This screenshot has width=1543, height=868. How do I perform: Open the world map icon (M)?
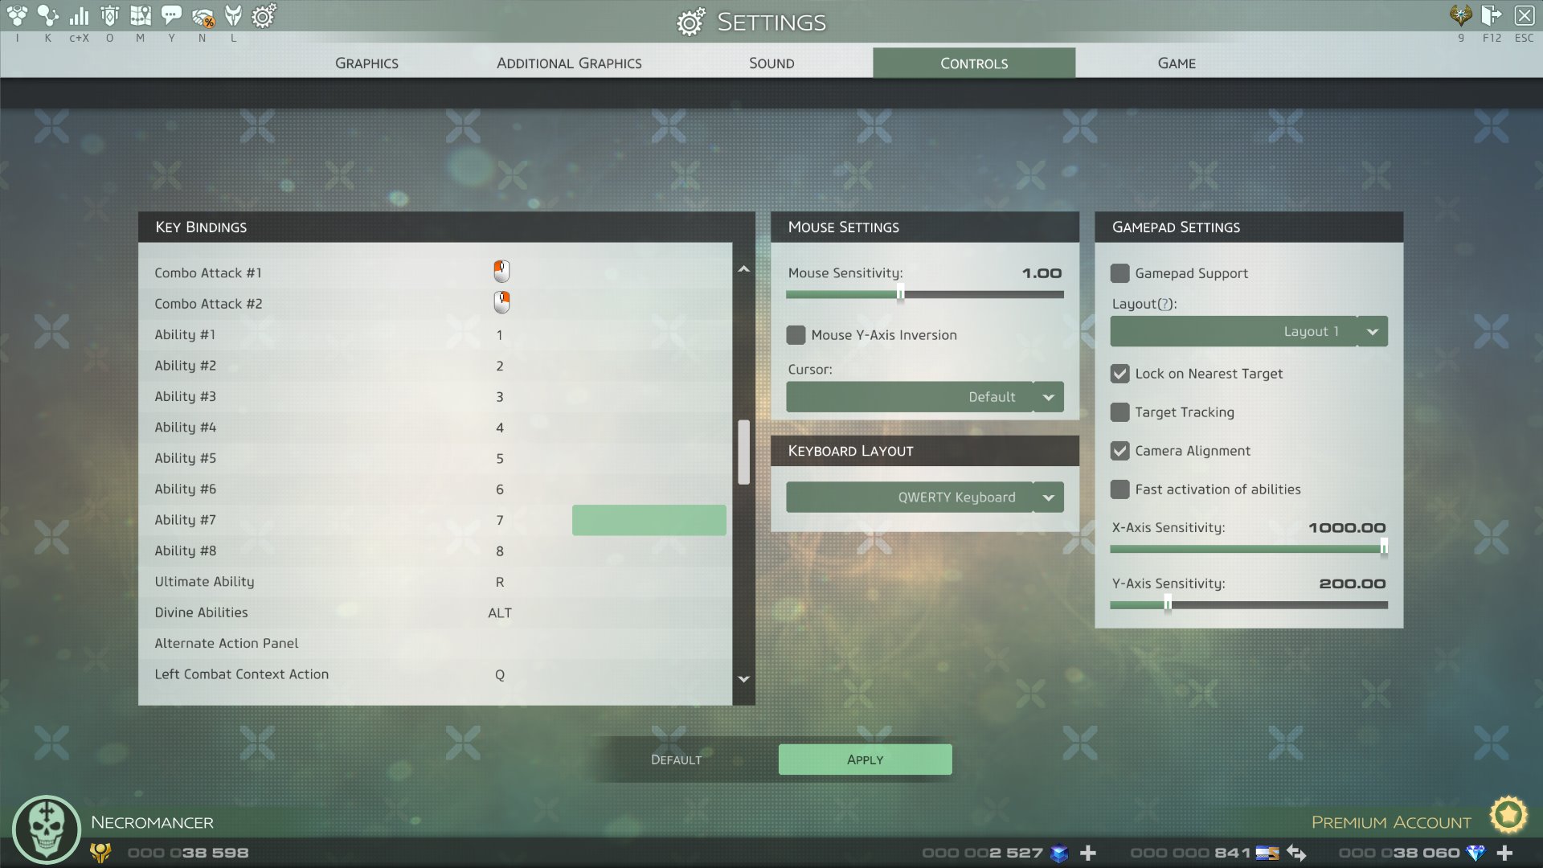coord(141,14)
